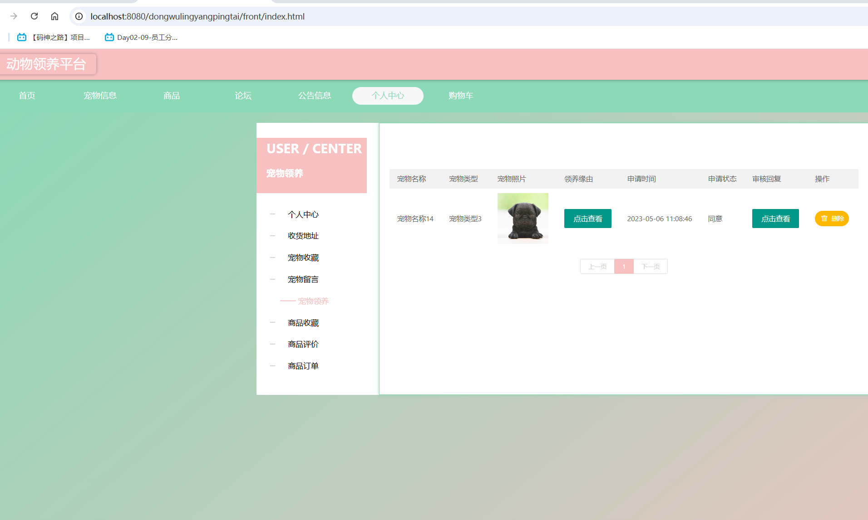868x520 pixels.
Task: Select the 个人中心 navigation tab
Action: (x=388, y=96)
